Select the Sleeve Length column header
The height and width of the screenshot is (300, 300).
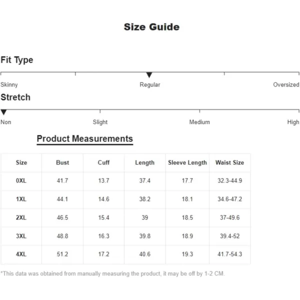(187, 162)
